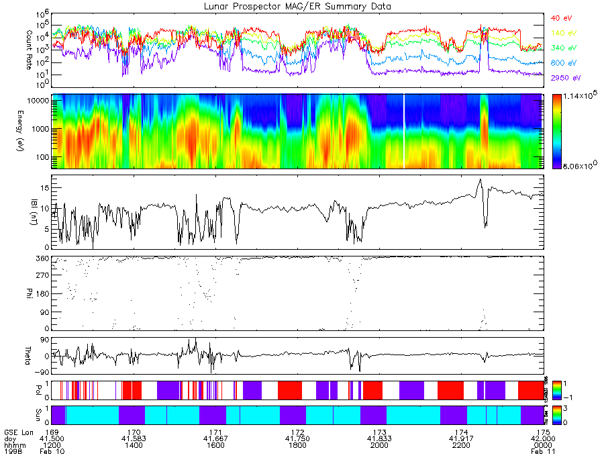The height and width of the screenshot is (470, 604).
Task: Click the energy spectrogram color scale bar
Action: pos(556,131)
